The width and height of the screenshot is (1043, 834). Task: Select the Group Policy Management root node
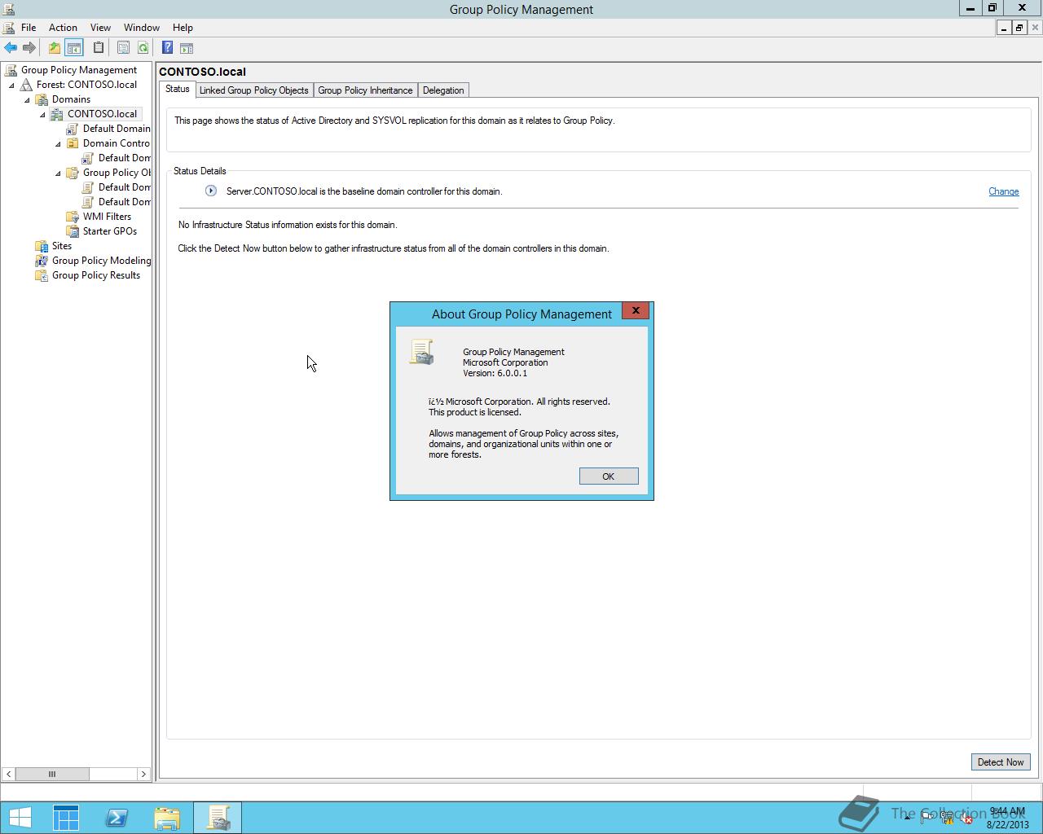pyautogui.click(x=79, y=70)
